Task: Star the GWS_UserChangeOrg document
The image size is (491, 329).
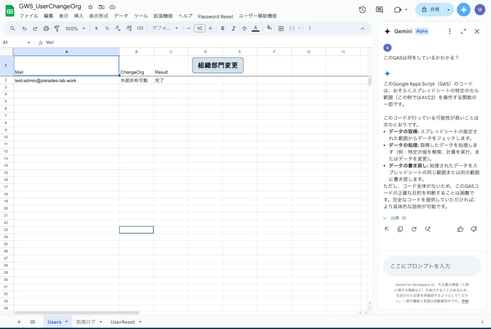Action: tap(90, 7)
